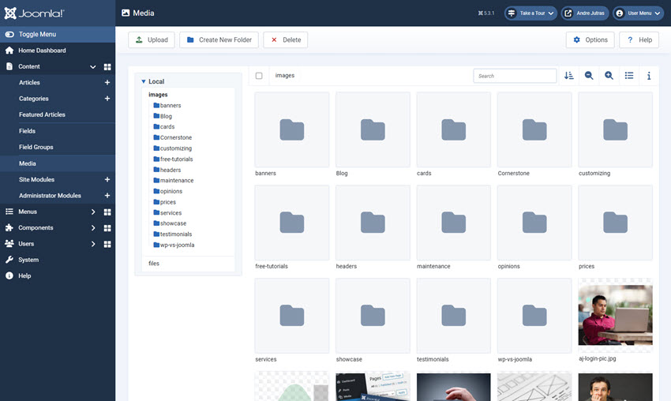Toggle the sidebar menu
Viewport: 671px width, 401px height.
(37, 35)
